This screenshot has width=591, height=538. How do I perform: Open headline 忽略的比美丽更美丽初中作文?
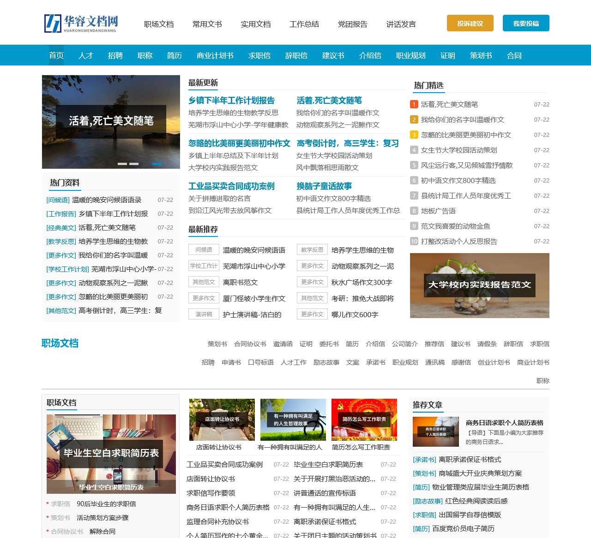pyautogui.click(x=239, y=143)
